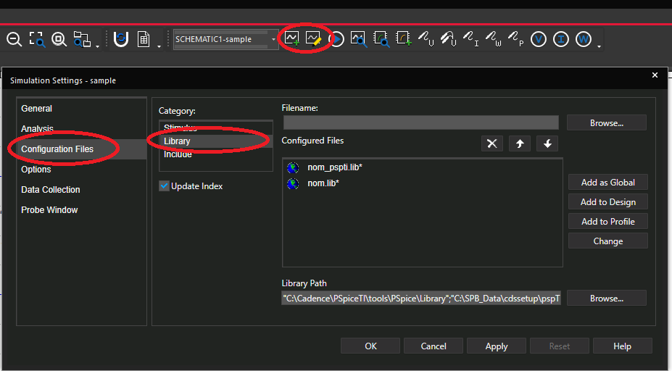Move configured file down with arrow
The width and height of the screenshot is (672, 371).
click(x=547, y=143)
